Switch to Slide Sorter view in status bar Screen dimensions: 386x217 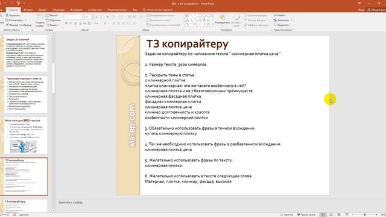[331, 215]
